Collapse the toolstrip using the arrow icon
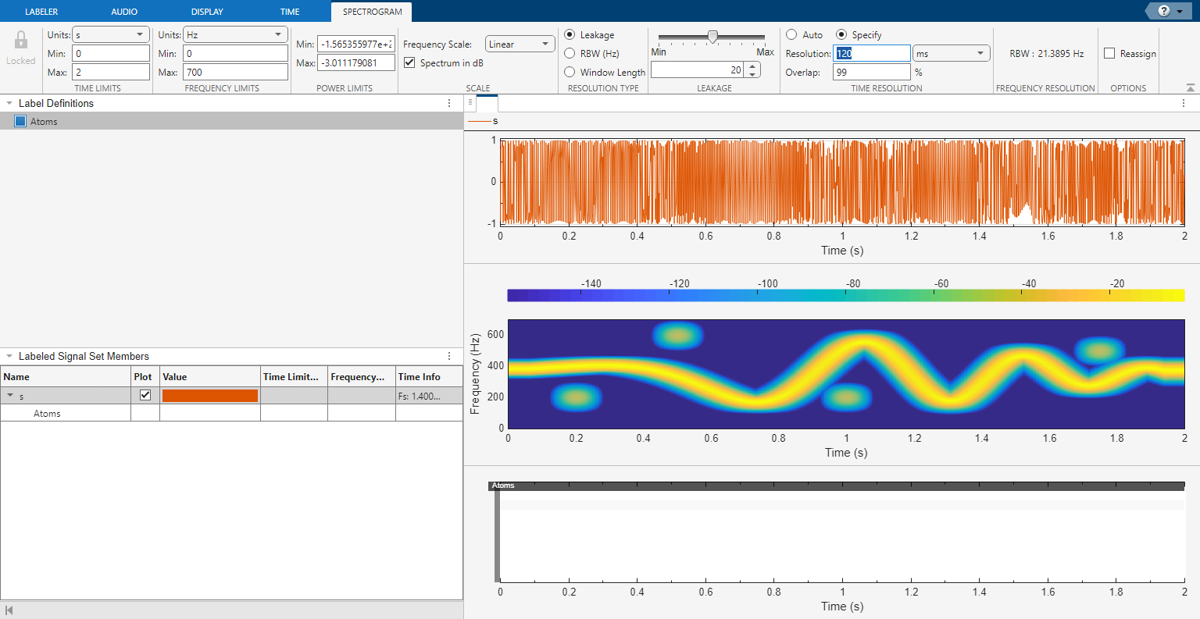The height and width of the screenshot is (619, 1200). point(1191,87)
